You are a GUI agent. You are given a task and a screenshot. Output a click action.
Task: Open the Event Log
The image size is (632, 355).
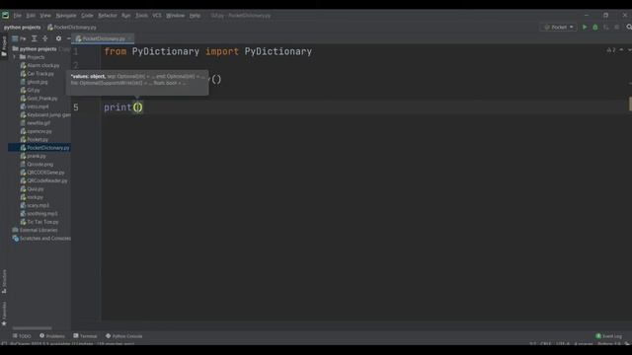coord(609,336)
